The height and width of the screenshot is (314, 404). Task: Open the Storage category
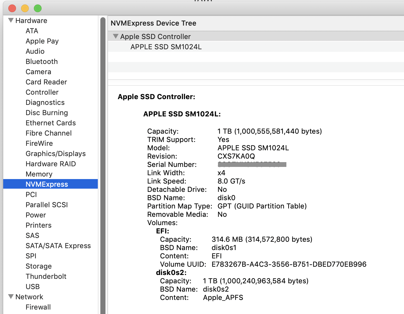(39, 266)
